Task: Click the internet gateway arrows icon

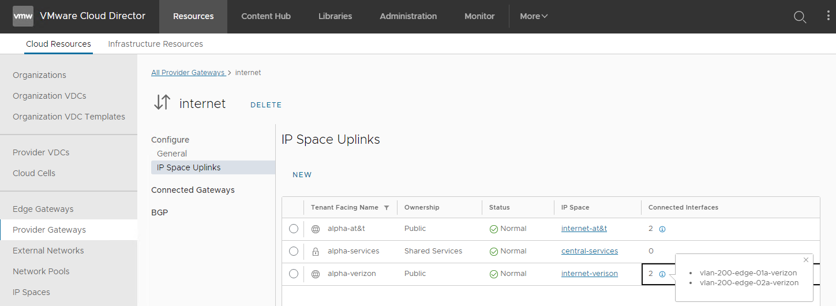Action: click(162, 103)
